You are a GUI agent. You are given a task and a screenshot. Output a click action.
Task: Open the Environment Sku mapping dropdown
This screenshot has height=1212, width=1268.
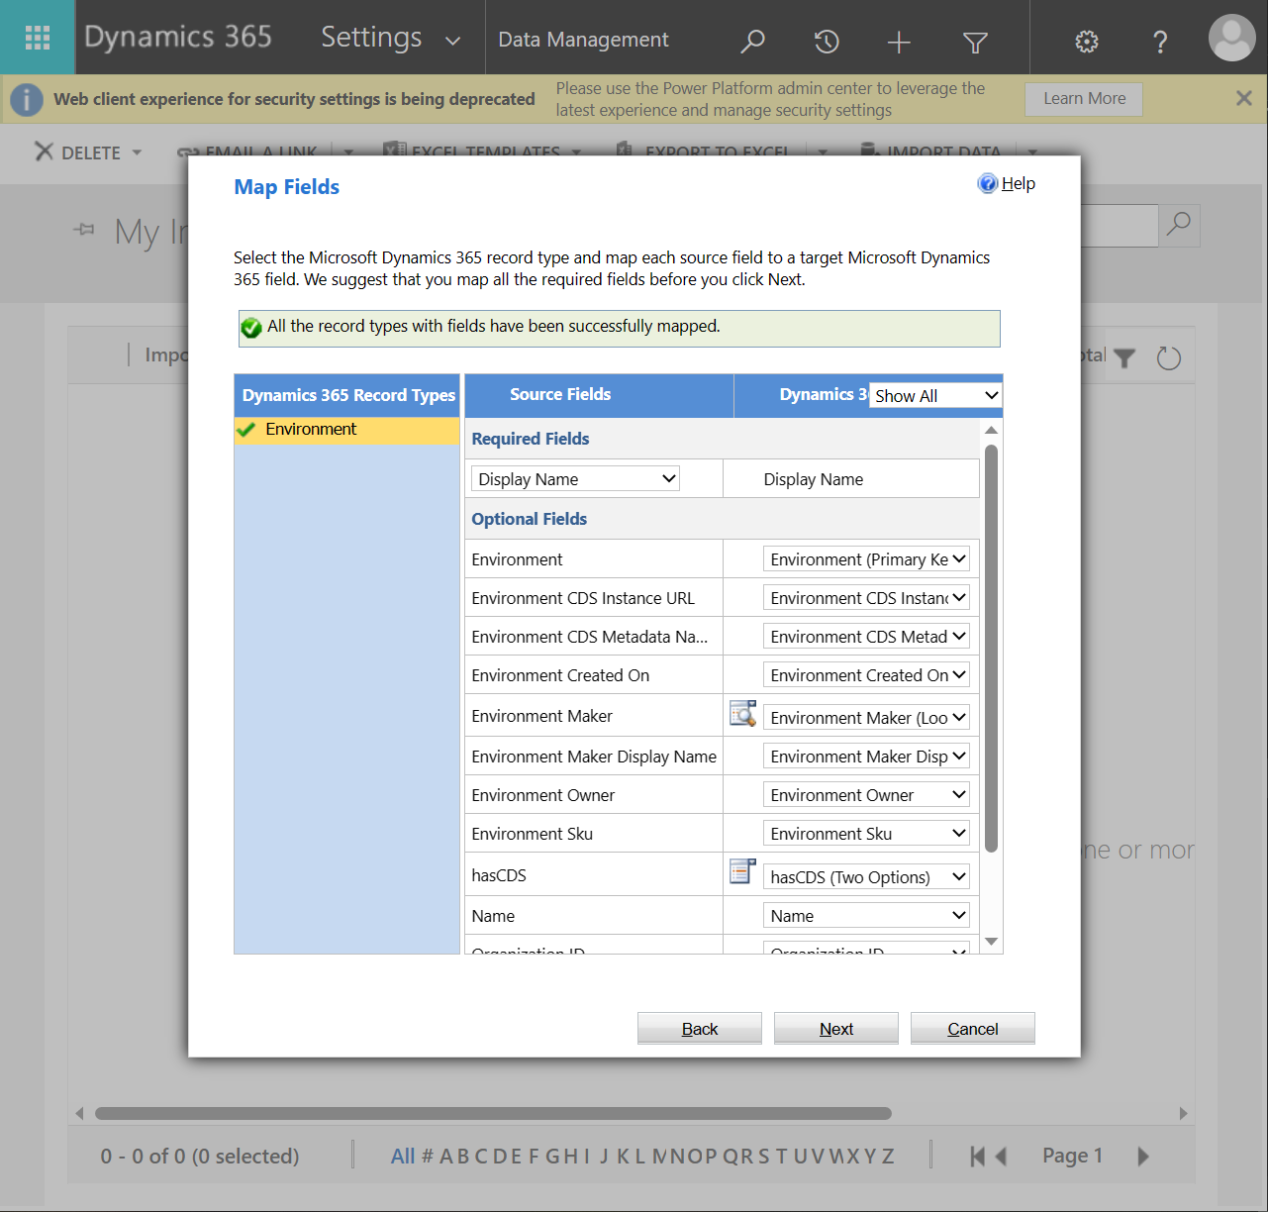pos(865,833)
